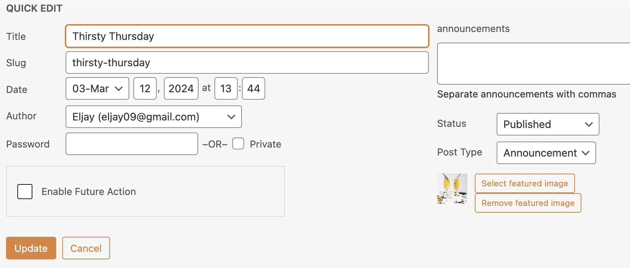
Task: Open the Post Type dropdown
Action: 546,153
